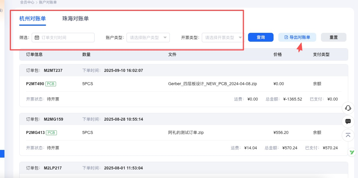Click the PCB tag beside P2MG413
This screenshot has width=358, height=178.
(51, 133)
